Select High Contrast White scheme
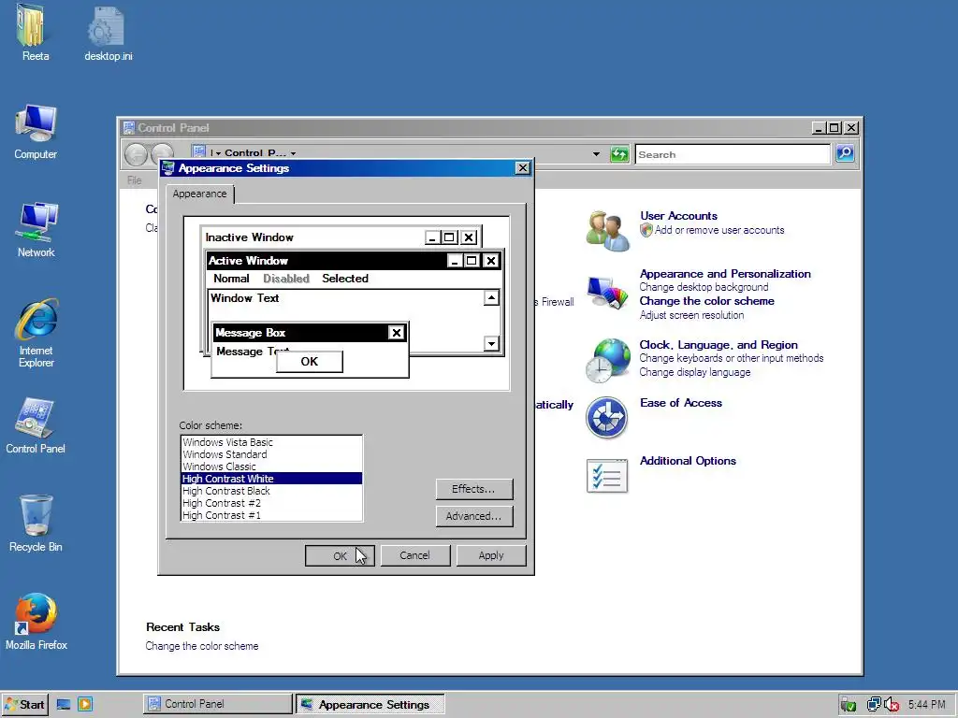This screenshot has height=718, width=958. pyautogui.click(x=271, y=479)
